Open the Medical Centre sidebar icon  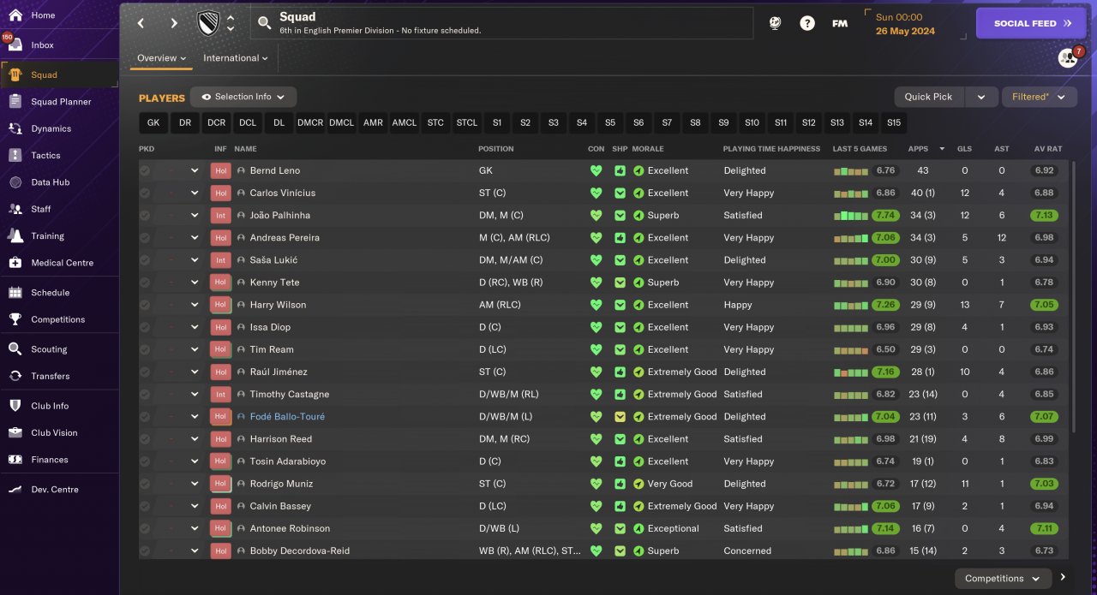tap(15, 263)
